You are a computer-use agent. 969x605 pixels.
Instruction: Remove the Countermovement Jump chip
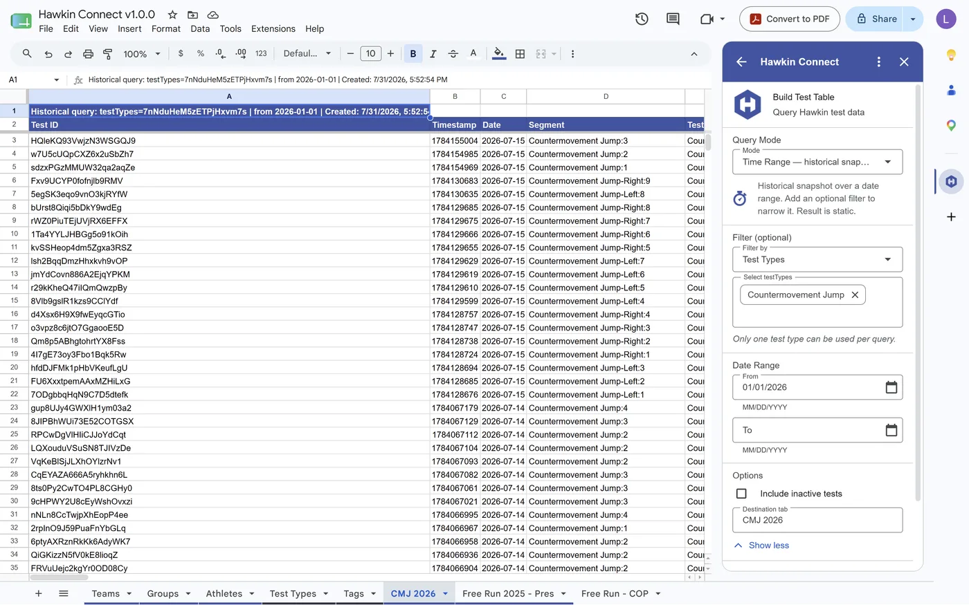click(855, 295)
